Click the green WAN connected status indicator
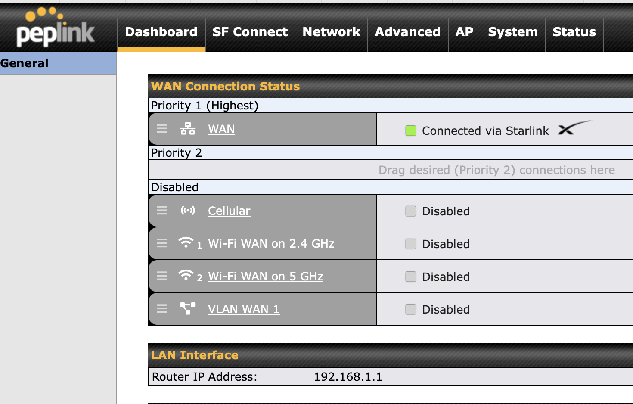Image resolution: width=633 pixels, height=404 pixels. pos(411,131)
